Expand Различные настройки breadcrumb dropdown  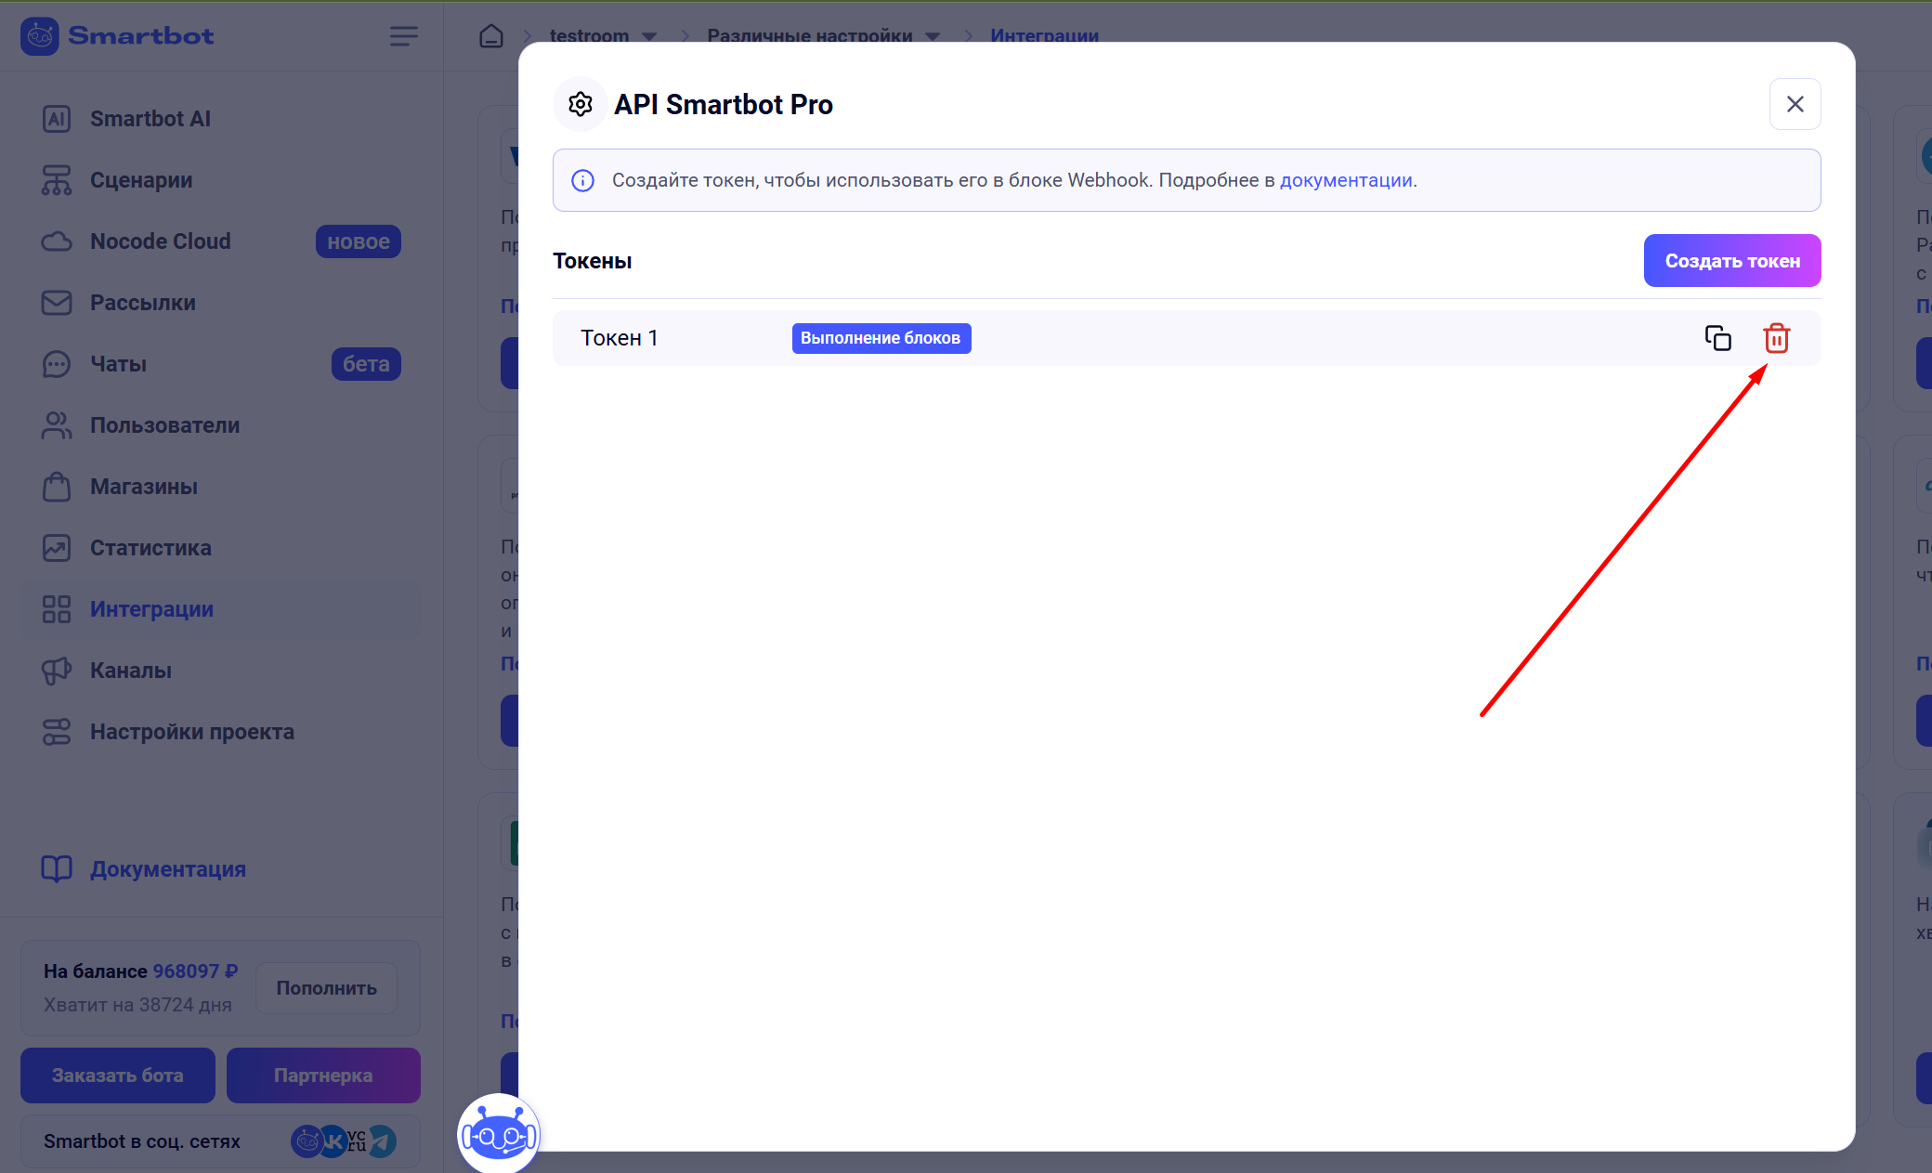933,36
